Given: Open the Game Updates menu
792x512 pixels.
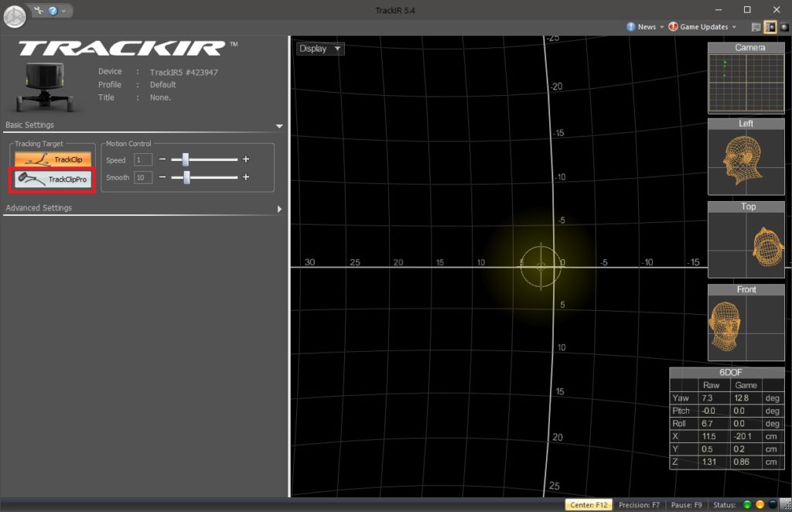Looking at the screenshot, I should click(x=704, y=27).
